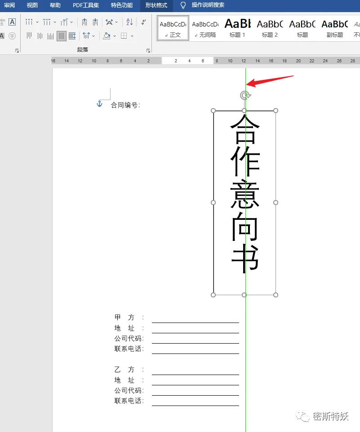Click the decrease indent icon
This screenshot has width=360, height=432.
(84, 22)
